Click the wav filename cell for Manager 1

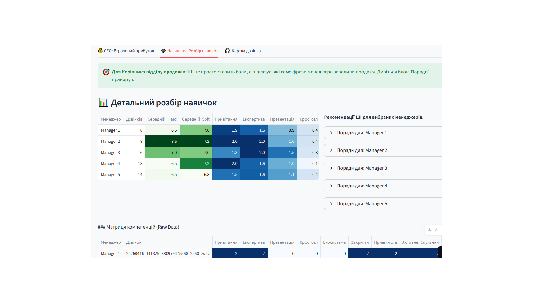point(168,254)
